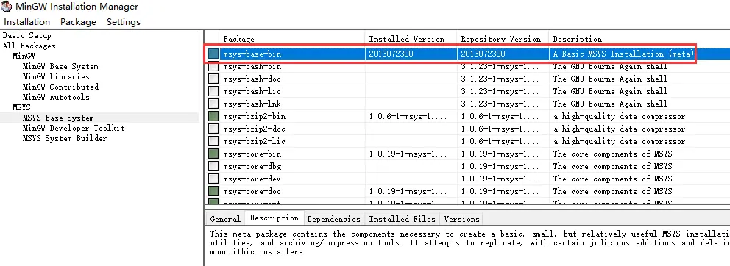
Task: Mark the msys-bash-lnk package box
Action: pyautogui.click(x=213, y=104)
